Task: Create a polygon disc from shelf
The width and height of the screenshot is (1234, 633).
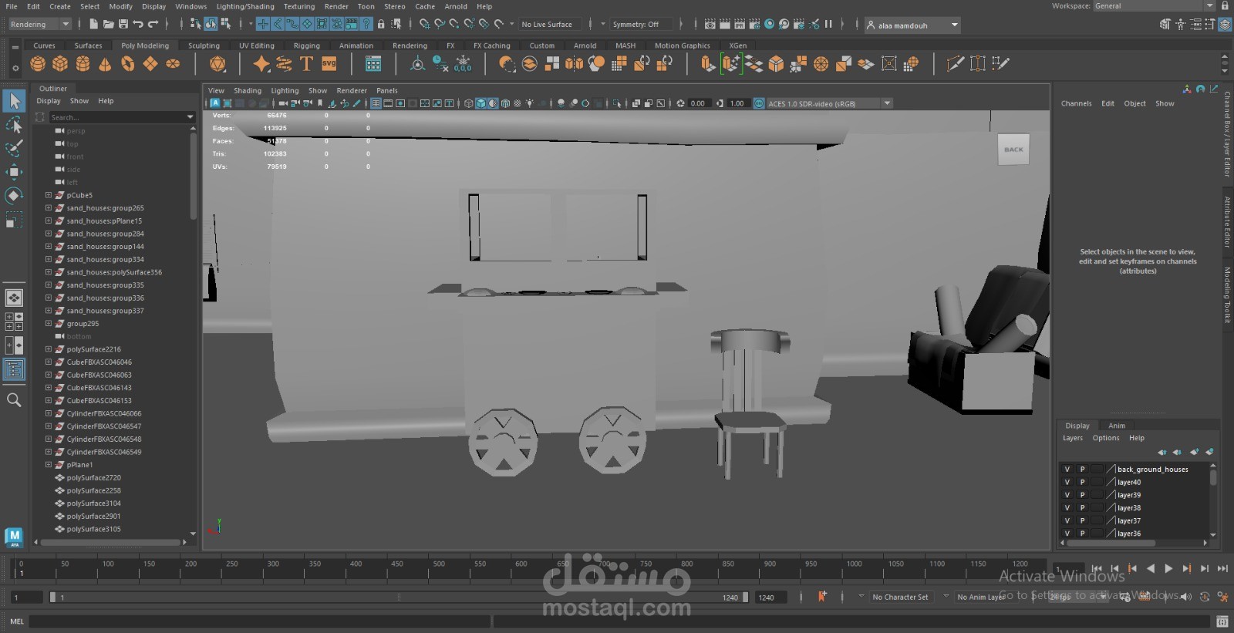Action: (x=173, y=64)
